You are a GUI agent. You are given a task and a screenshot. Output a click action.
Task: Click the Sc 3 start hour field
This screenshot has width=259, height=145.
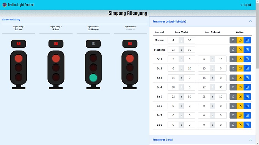(173, 78)
